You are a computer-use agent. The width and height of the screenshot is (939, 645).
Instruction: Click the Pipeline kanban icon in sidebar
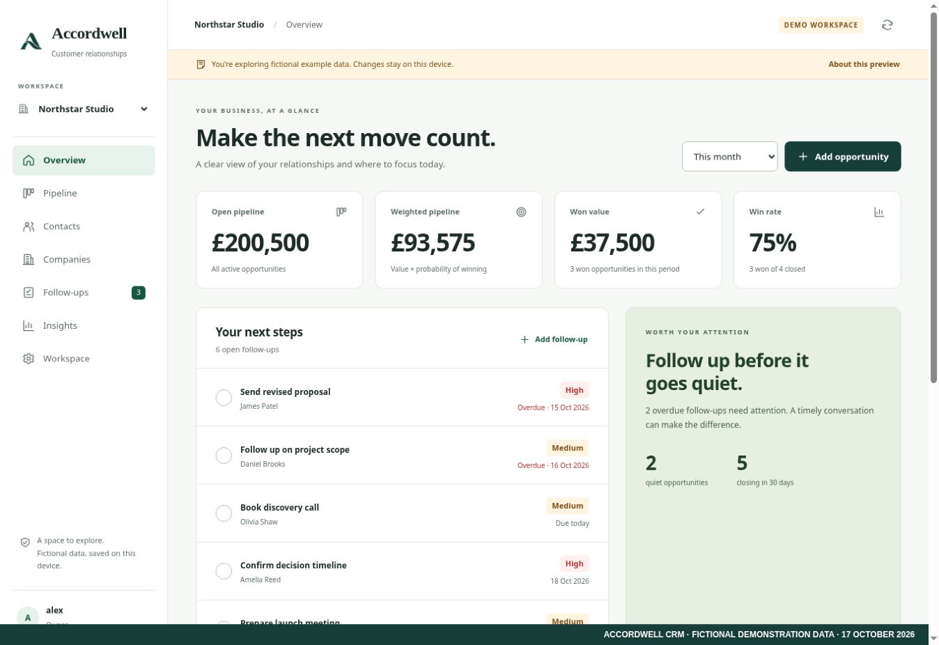[x=29, y=193]
